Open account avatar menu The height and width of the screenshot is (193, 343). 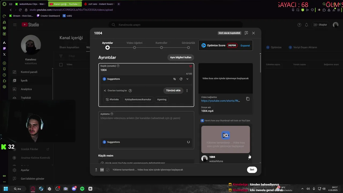[x=335, y=25]
